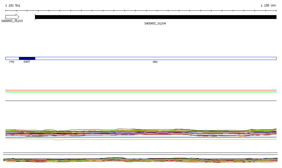Select the dark blue S497 segment
Screen dimensions: 282x168
(x=27, y=58)
